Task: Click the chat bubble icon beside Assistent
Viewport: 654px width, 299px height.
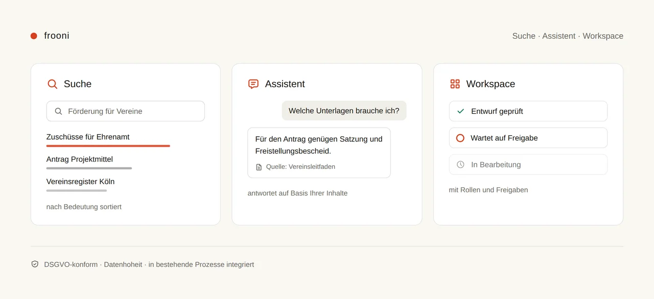Action: (x=253, y=84)
